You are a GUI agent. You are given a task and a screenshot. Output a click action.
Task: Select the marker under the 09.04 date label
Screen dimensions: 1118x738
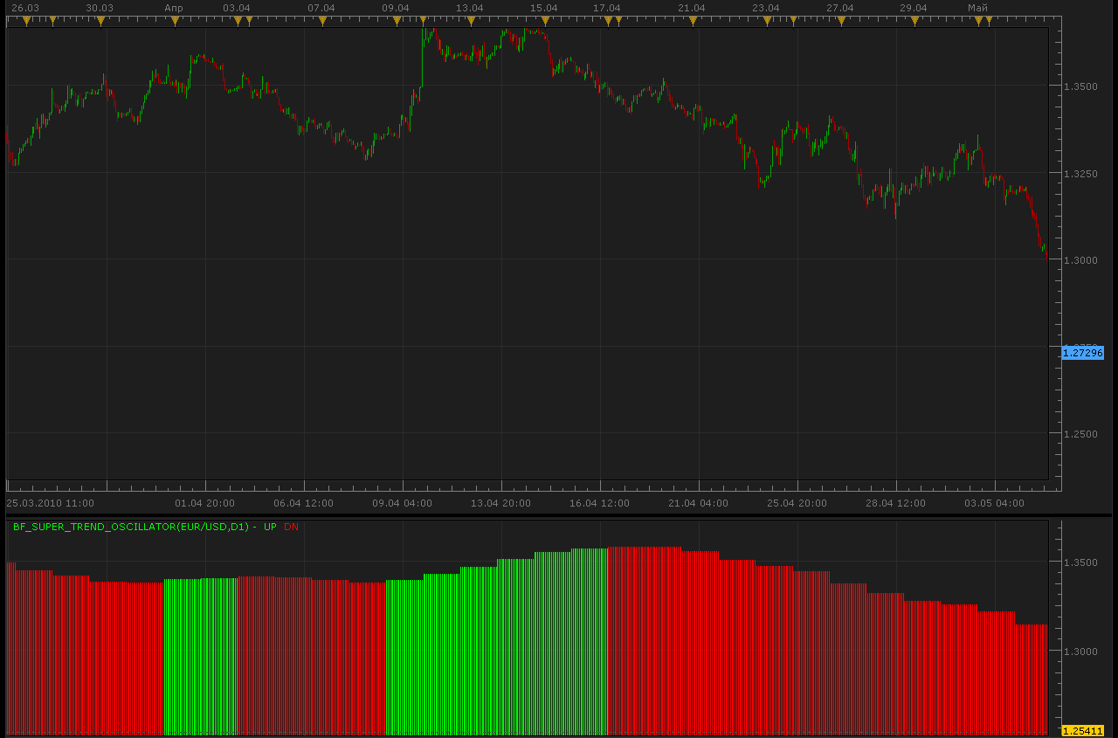pyautogui.click(x=397, y=21)
